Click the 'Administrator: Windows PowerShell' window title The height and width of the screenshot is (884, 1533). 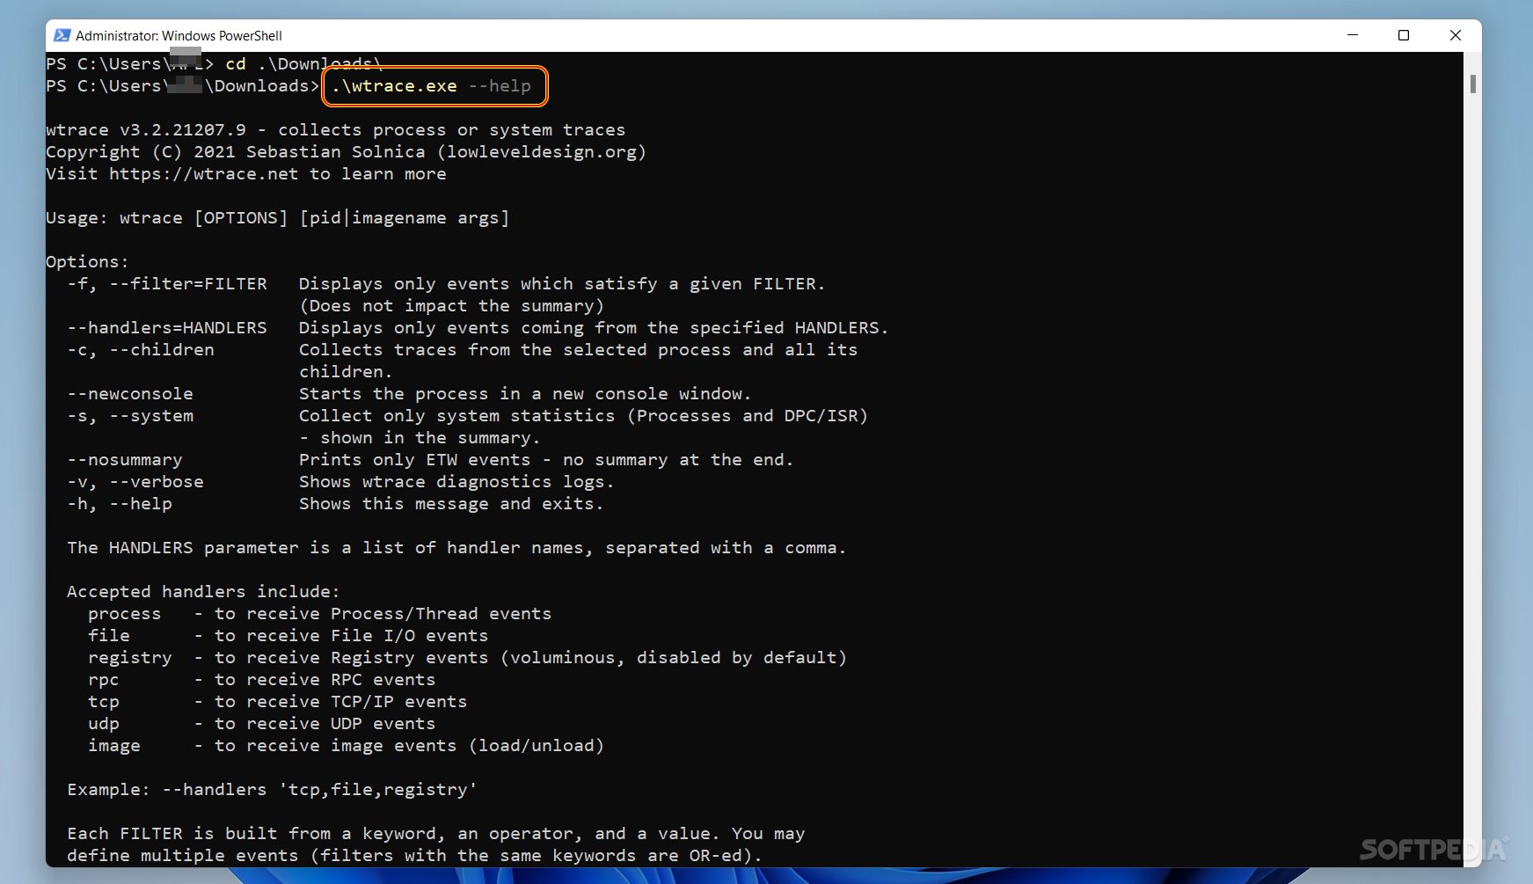pos(179,36)
